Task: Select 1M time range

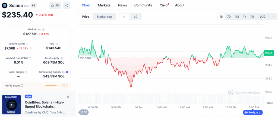Action: pos(237,17)
